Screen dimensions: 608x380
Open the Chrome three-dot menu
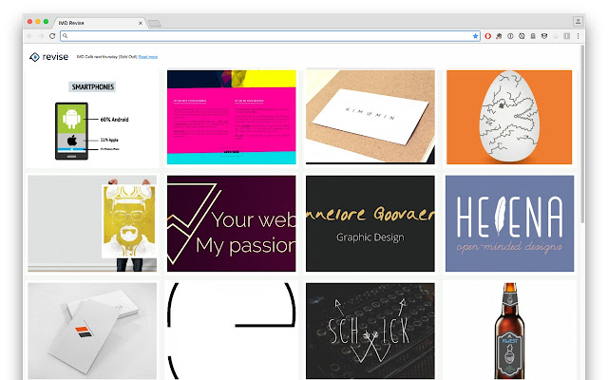pyautogui.click(x=578, y=36)
